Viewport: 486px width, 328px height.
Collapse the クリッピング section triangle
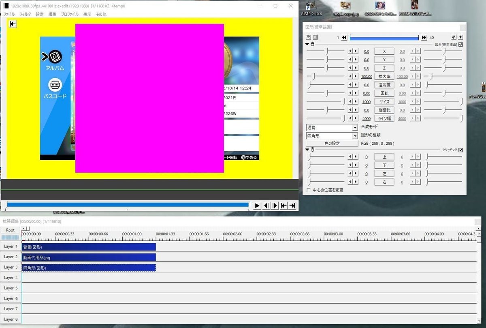coord(307,150)
